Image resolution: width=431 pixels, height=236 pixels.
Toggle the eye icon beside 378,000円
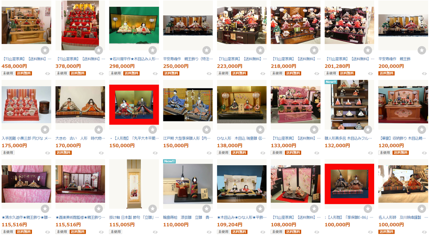[101, 74]
